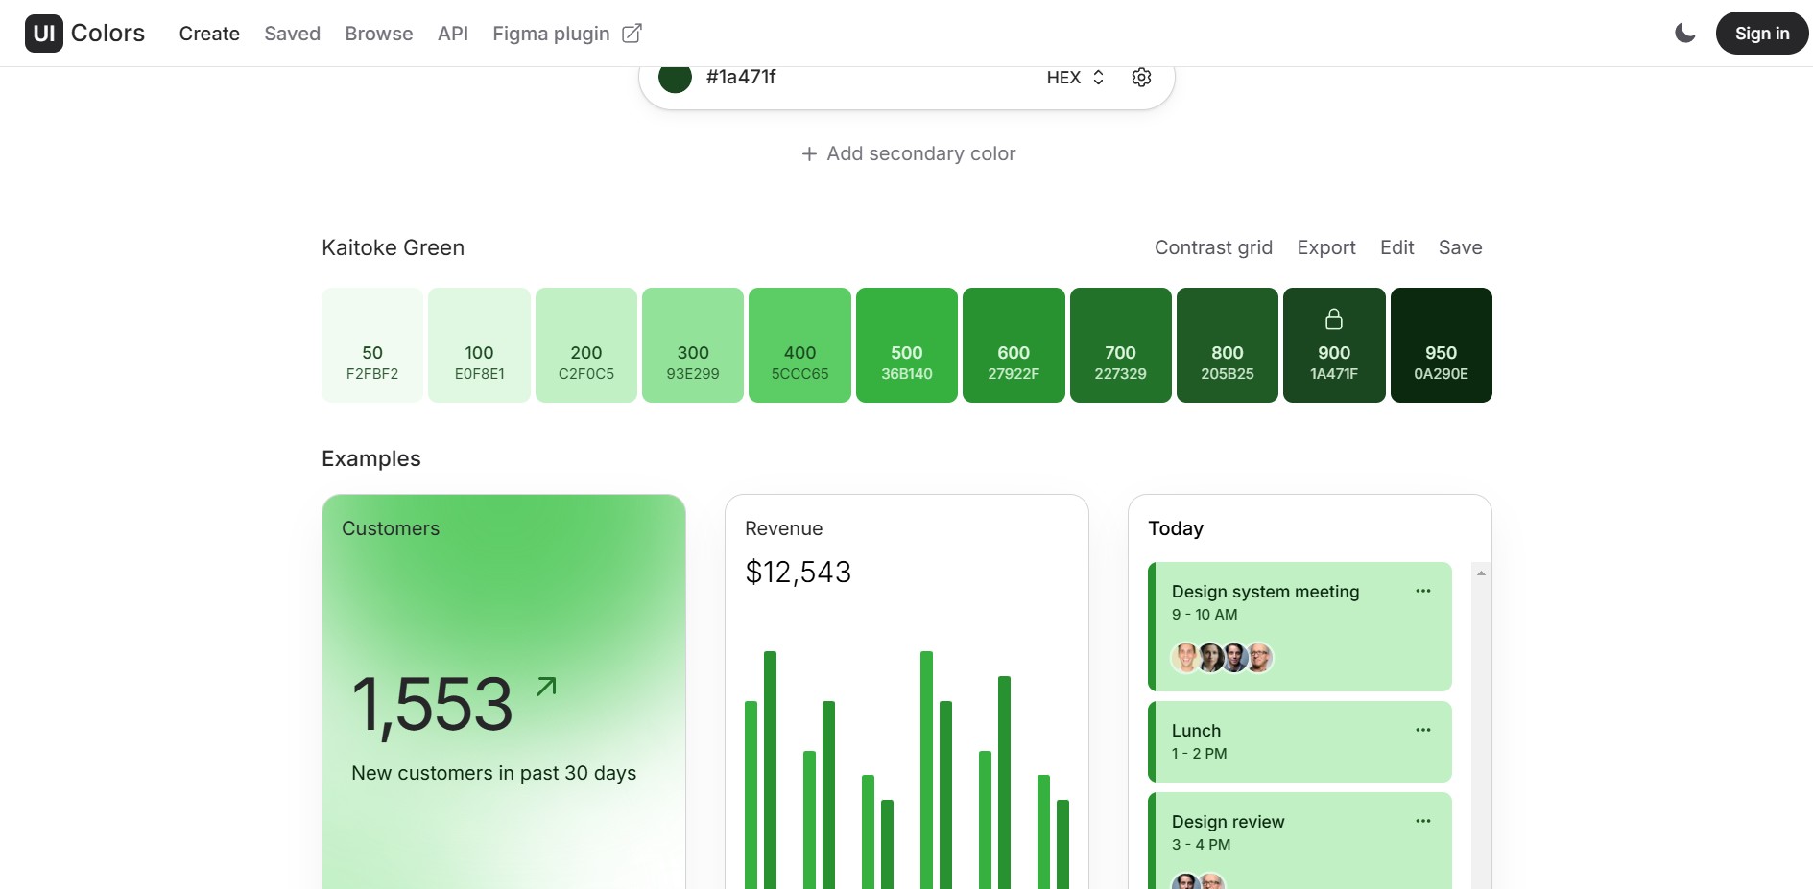The width and height of the screenshot is (1813, 889).
Task: Open Lunch event three-dot menu
Action: [1422, 730]
